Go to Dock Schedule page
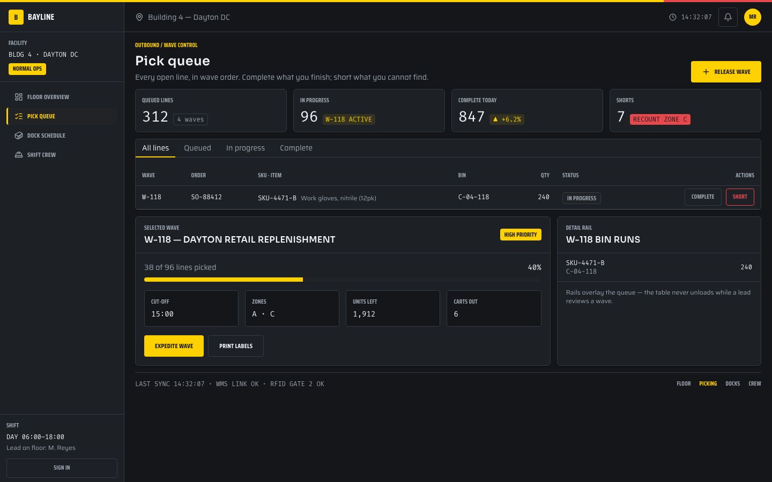The width and height of the screenshot is (772, 482). click(x=62, y=135)
